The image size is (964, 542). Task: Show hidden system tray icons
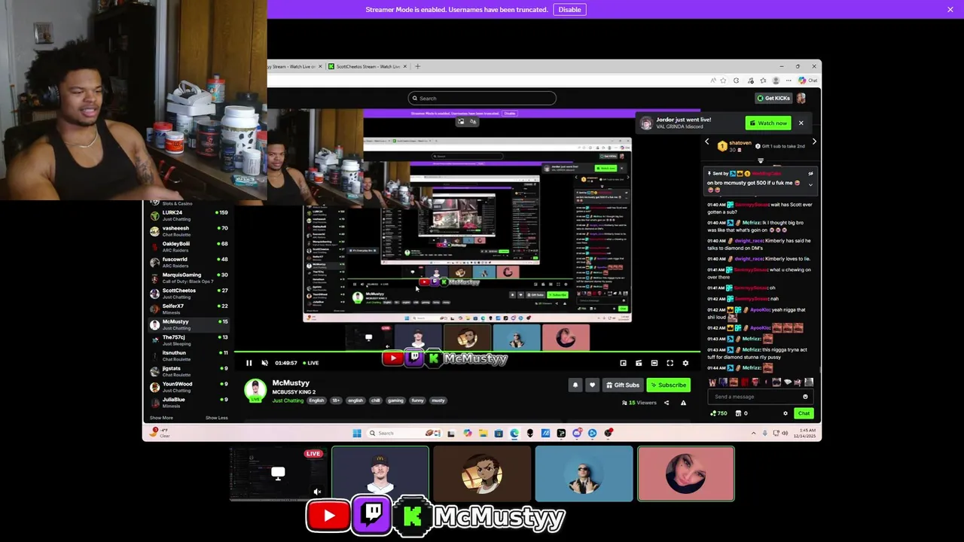point(753,433)
